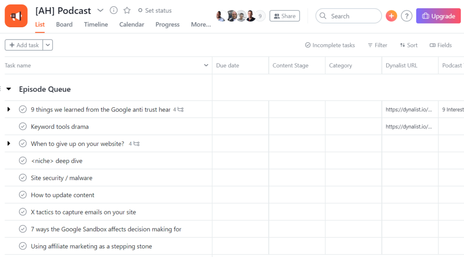Image resolution: width=464 pixels, height=257 pixels.
Task: Click task name 'How to update content'
Action: pyautogui.click(x=63, y=195)
